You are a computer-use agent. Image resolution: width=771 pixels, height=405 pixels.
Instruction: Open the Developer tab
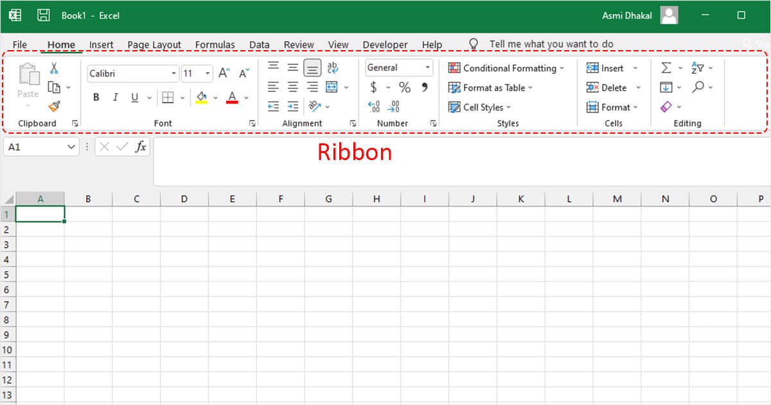click(385, 44)
